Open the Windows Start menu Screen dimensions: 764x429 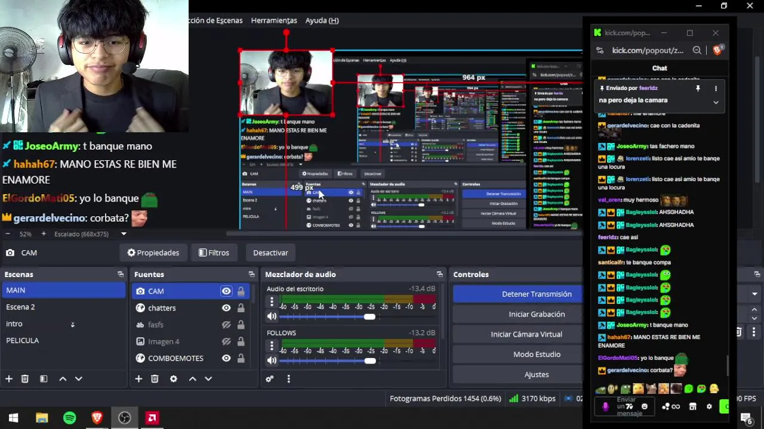point(14,418)
